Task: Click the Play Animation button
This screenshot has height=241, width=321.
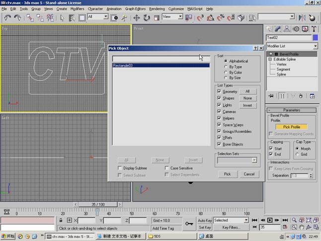Action: click(x=270, y=220)
